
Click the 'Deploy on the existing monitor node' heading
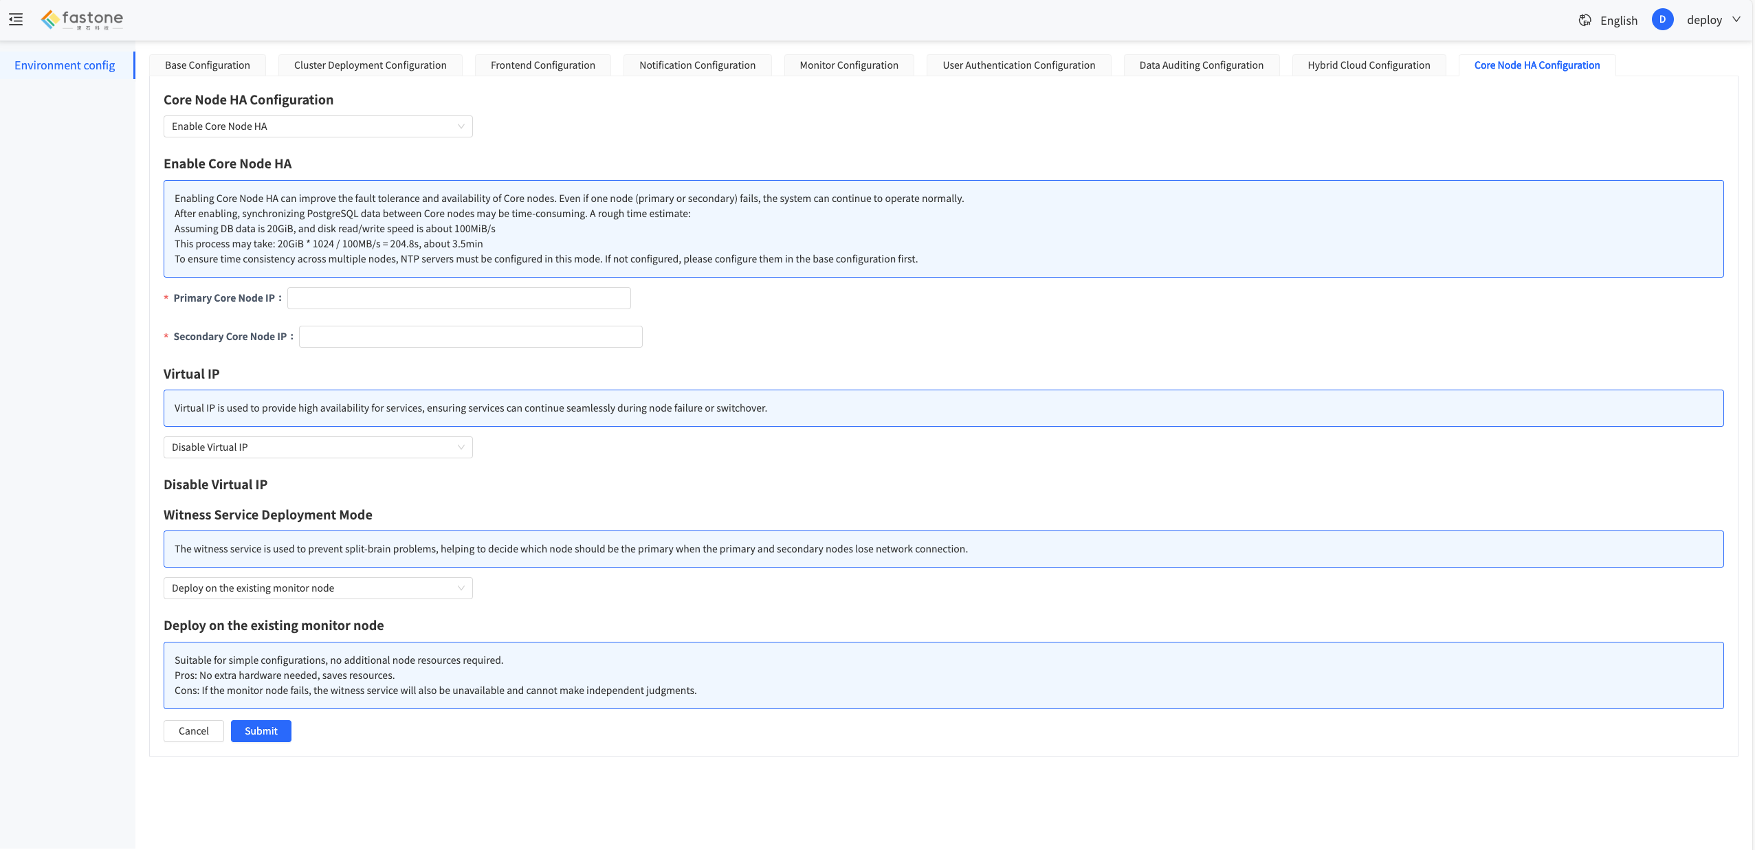(274, 625)
